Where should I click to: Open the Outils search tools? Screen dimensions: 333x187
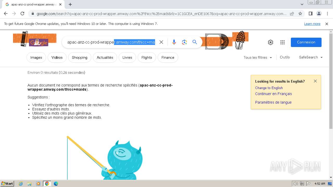285,57
